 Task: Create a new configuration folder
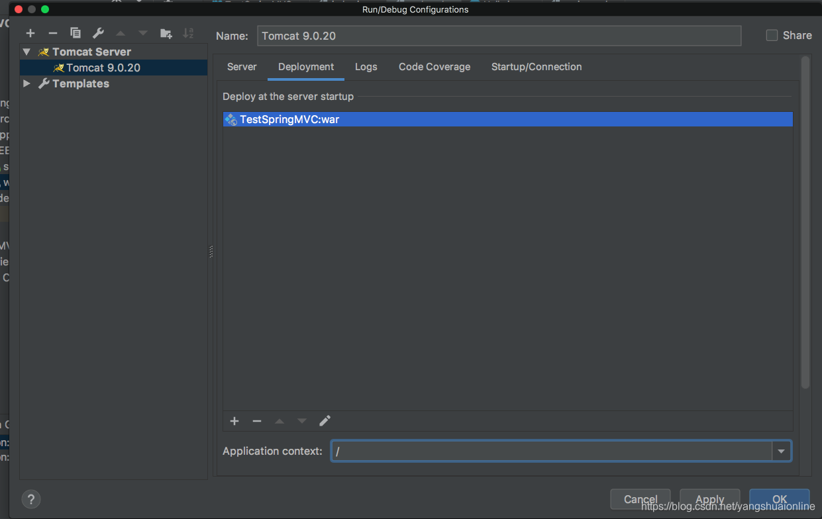point(166,33)
